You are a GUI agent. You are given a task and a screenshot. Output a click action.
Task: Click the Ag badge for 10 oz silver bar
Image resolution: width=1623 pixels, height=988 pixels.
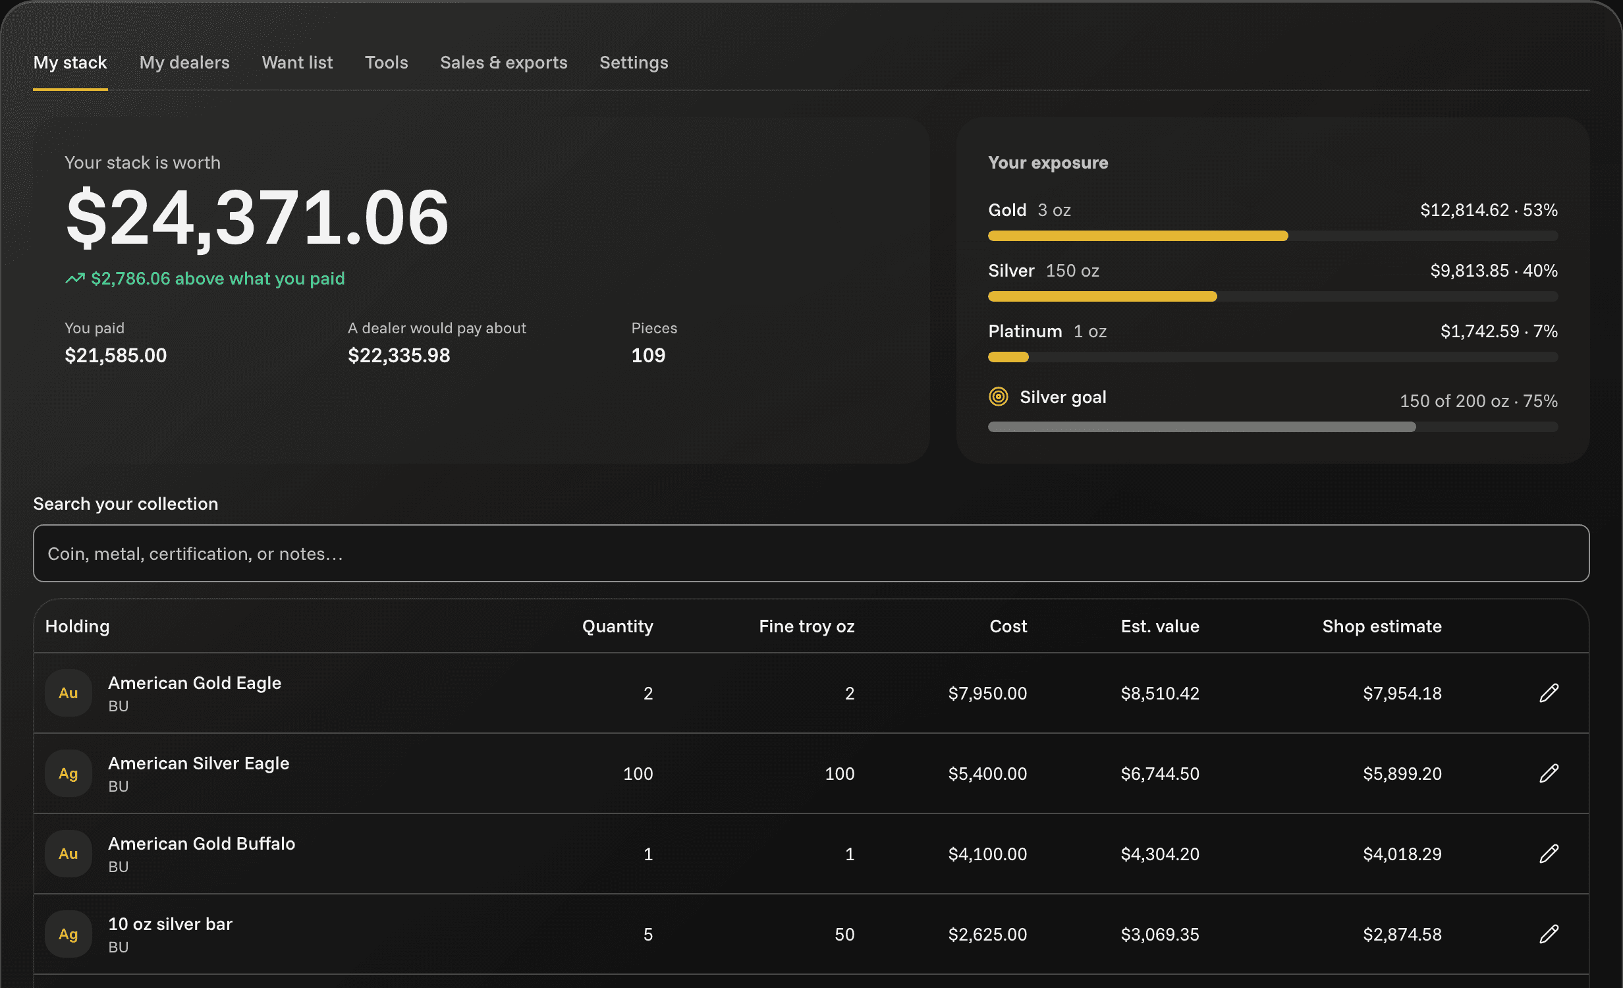click(69, 934)
